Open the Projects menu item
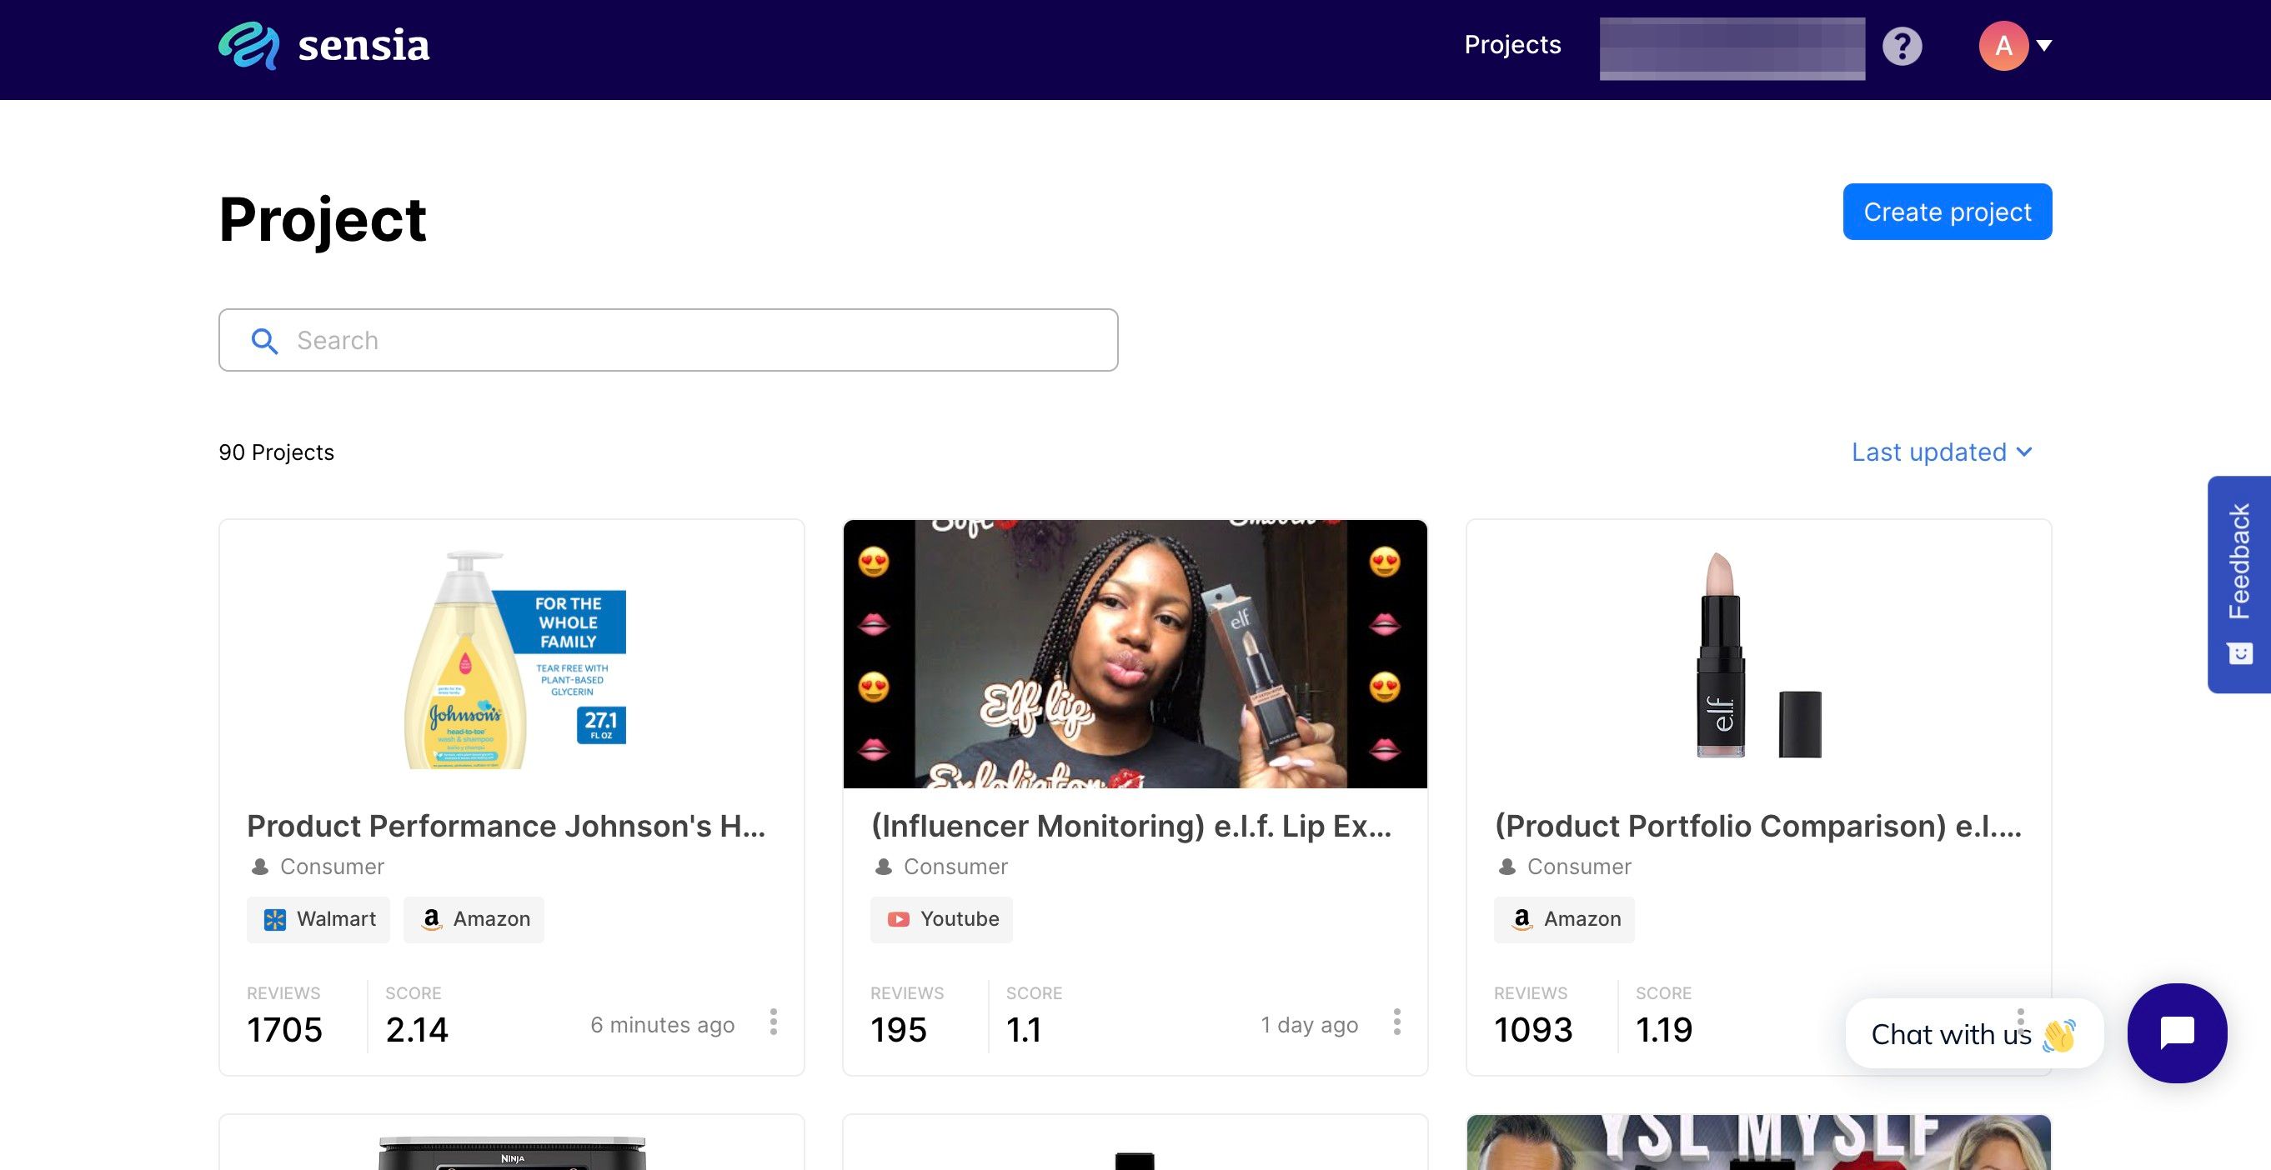Screen dimensions: 2271x1170 (1512, 45)
